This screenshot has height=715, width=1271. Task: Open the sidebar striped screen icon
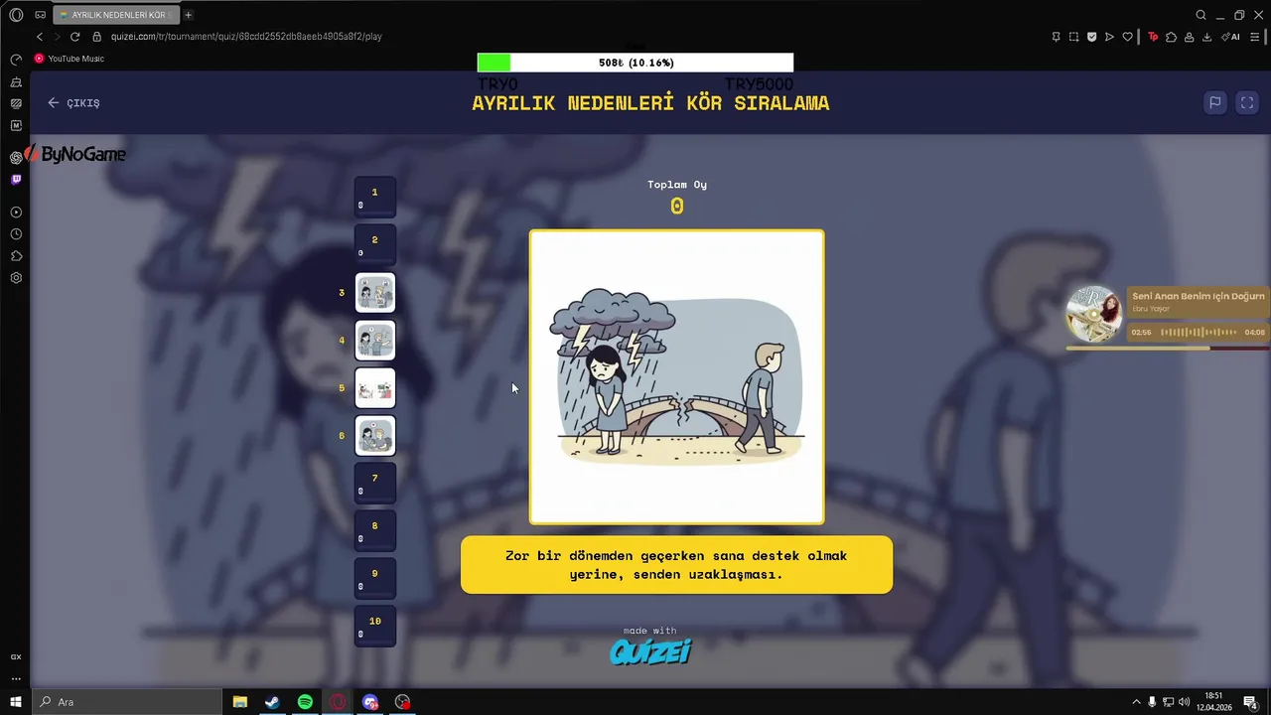[x=16, y=103]
